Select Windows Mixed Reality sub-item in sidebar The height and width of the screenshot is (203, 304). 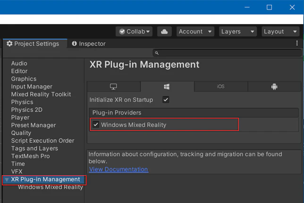click(x=51, y=187)
